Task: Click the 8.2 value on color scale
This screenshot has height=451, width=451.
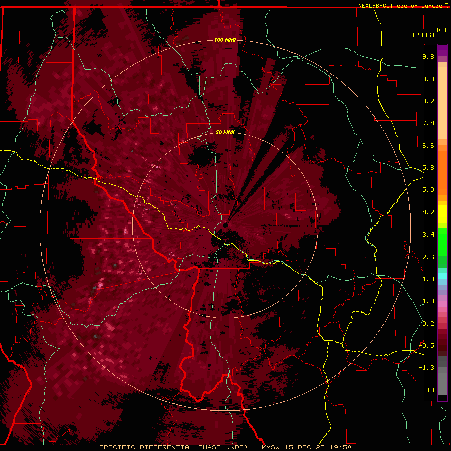Action: tap(428, 101)
